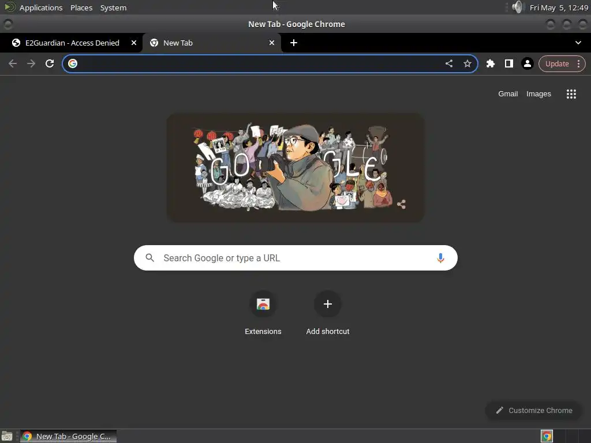Open the Extensions puzzle-piece menu
The height and width of the screenshot is (443, 591).
point(491,63)
